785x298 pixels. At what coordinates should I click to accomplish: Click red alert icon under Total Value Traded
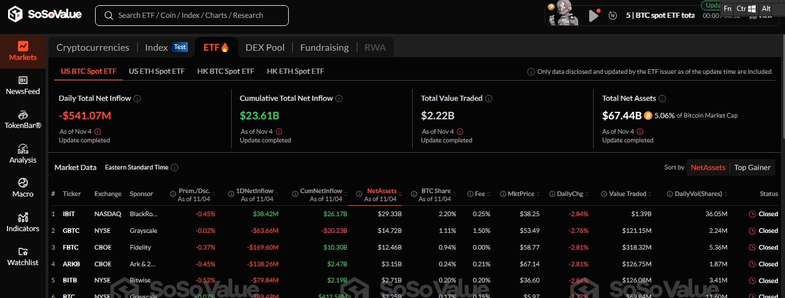460,131
